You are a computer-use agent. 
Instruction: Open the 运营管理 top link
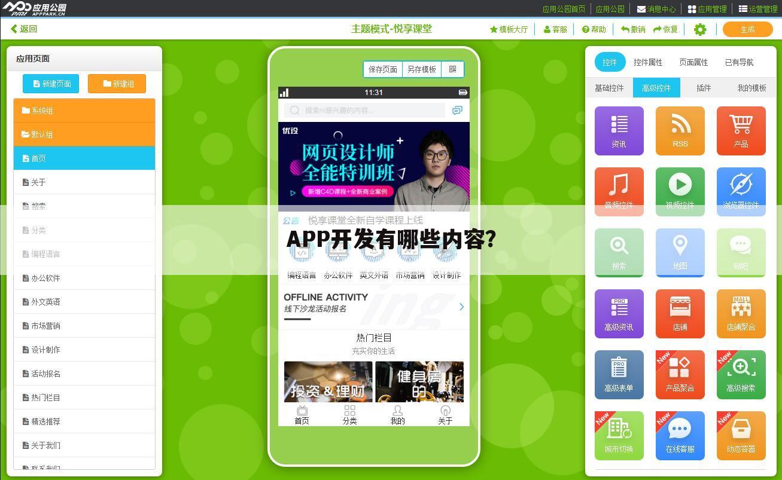758,9
